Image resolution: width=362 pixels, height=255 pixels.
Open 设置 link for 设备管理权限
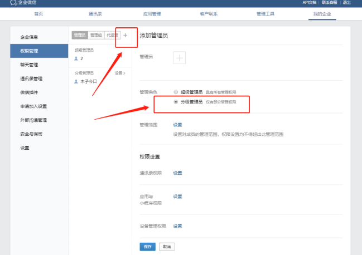pyautogui.click(x=177, y=225)
